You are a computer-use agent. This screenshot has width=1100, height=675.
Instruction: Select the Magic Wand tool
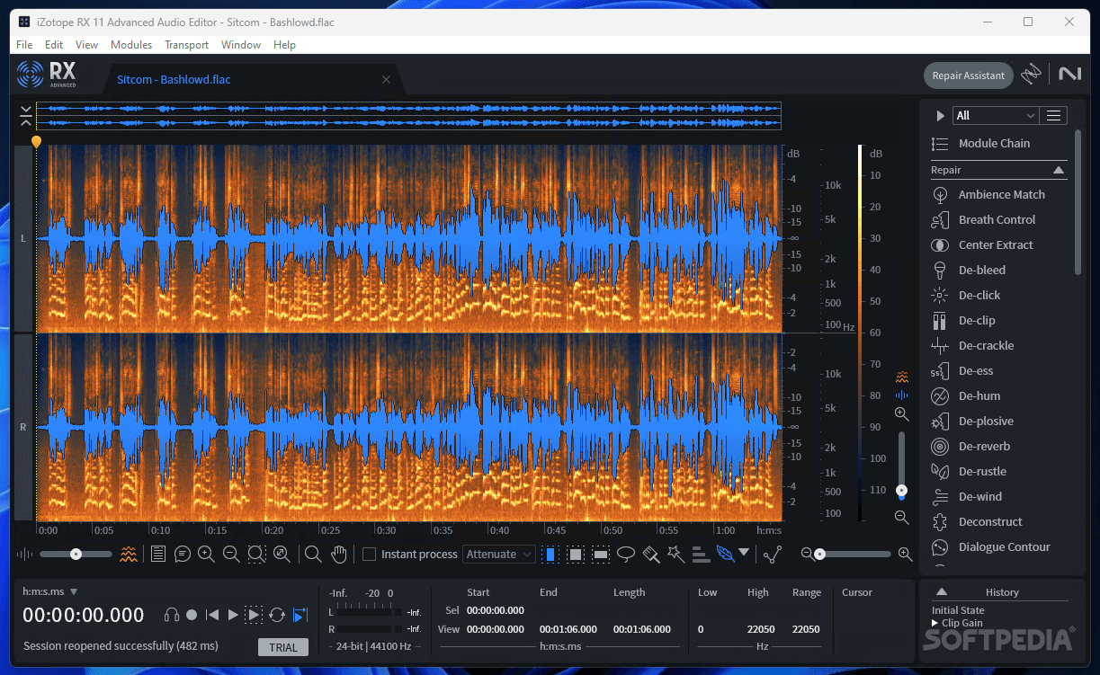pyautogui.click(x=675, y=555)
